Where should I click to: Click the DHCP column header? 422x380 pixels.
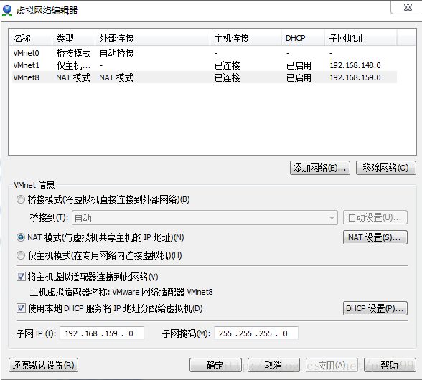[303, 38]
